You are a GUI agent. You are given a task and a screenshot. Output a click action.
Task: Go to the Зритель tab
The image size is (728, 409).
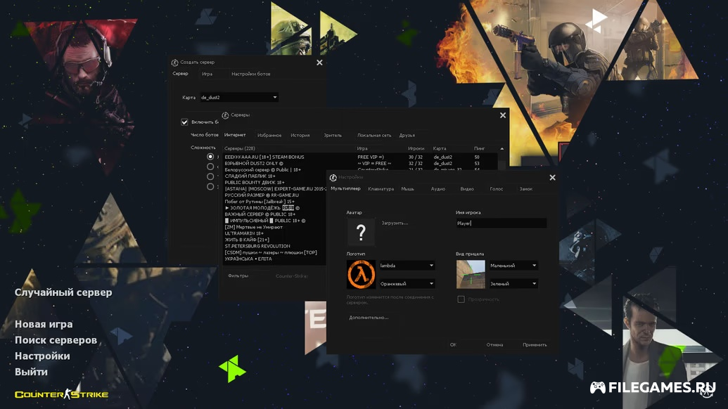coord(333,136)
